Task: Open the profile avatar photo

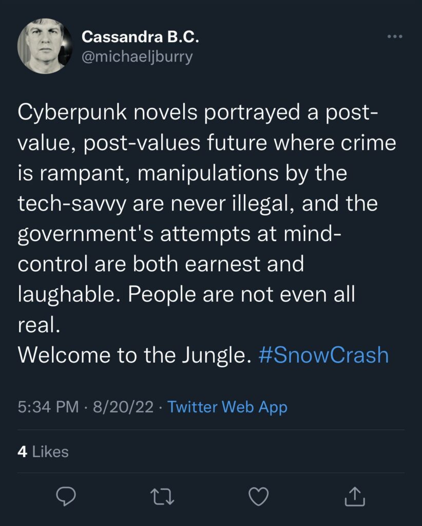Action: (45, 46)
